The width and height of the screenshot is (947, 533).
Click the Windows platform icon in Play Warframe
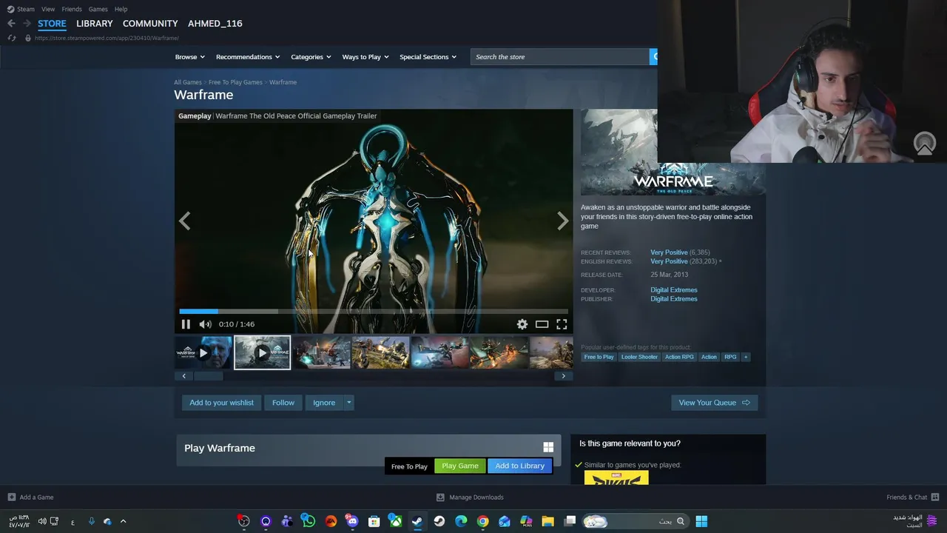(548, 447)
